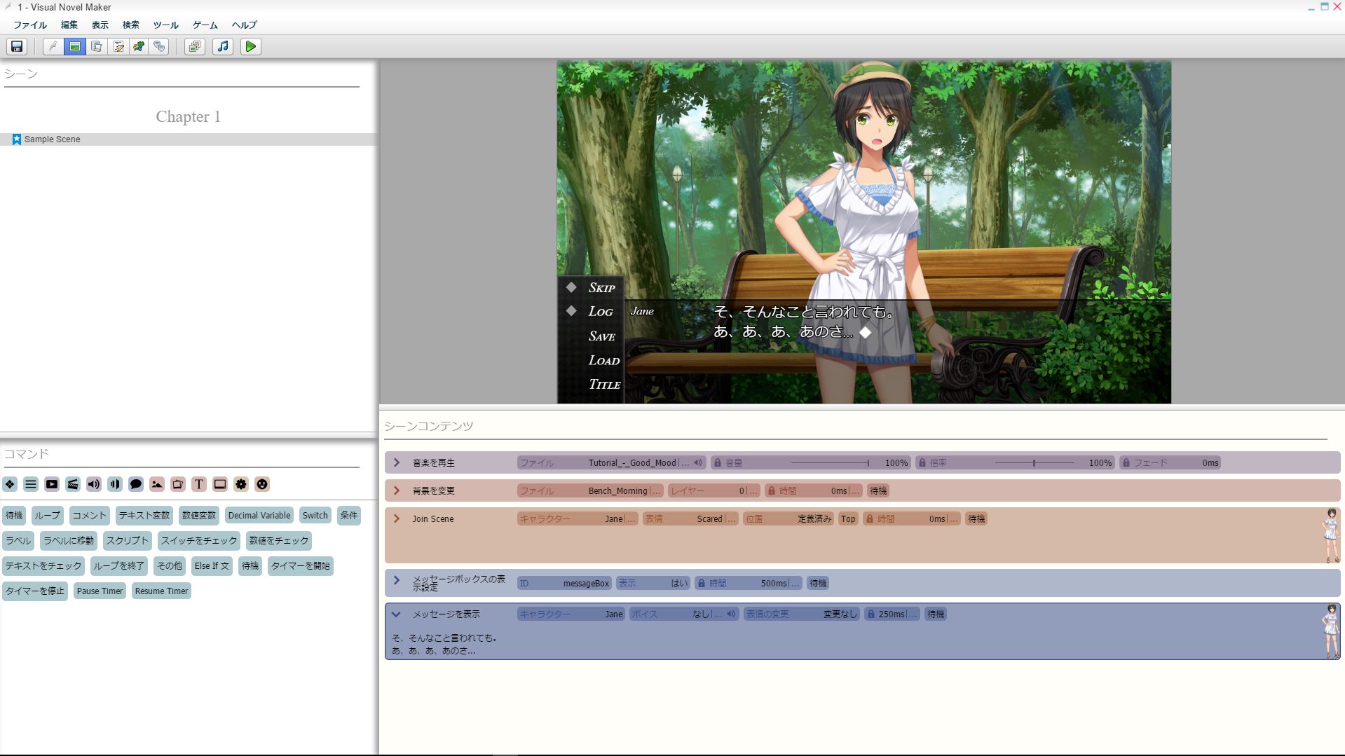This screenshot has height=756, width=1345.
Task: Toggle the フェード fade lock
Action: click(1126, 463)
